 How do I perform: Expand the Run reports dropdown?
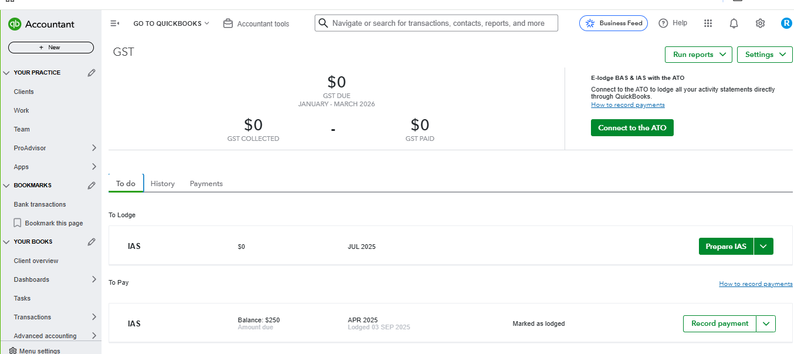pyautogui.click(x=698, y=55)
